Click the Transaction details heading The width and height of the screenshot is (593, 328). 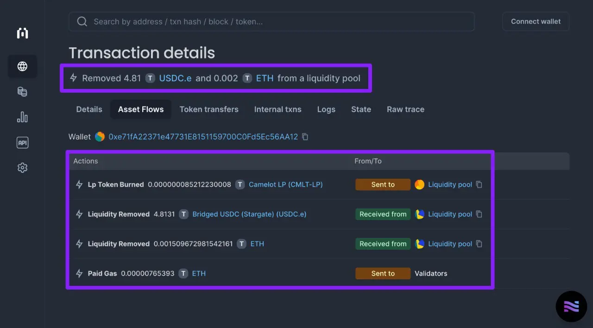pos(142,53)
